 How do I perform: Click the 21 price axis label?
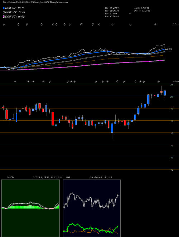click(171, 85)
